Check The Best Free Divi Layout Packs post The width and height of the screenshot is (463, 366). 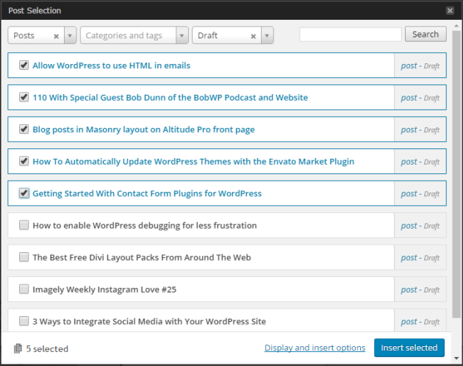[x=24, y=257]
